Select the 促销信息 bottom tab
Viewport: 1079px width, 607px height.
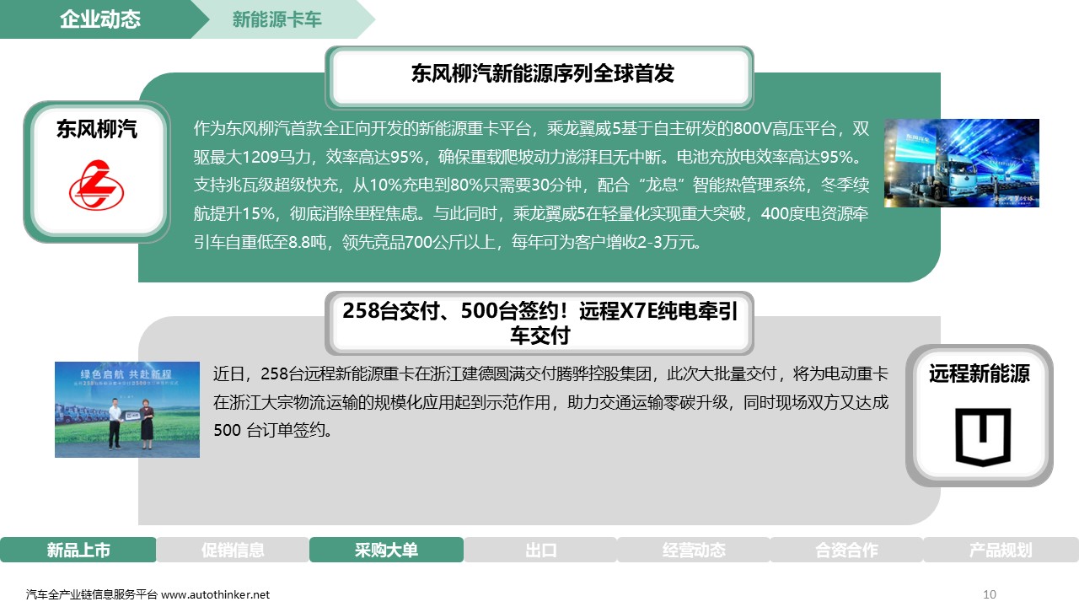click(233, 550)
